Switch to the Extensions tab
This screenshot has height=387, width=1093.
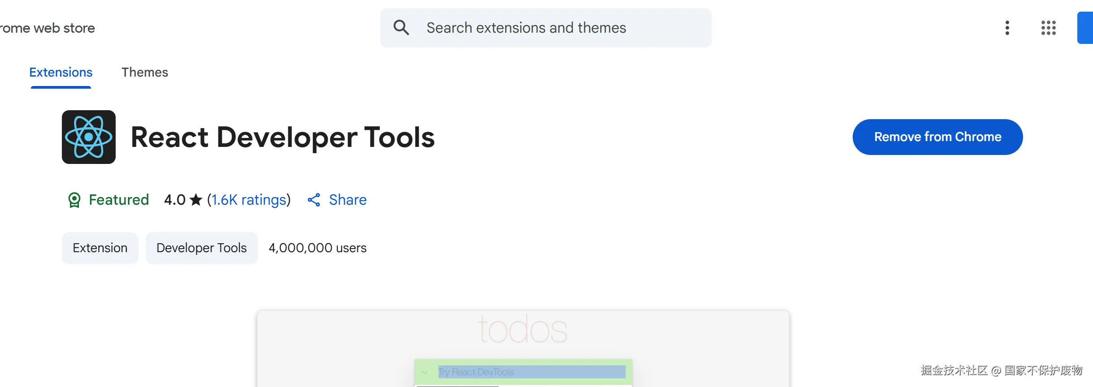click(61, 73)
